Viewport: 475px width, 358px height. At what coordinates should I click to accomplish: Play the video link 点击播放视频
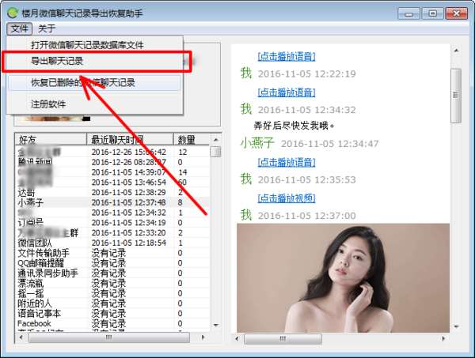click(x=287, y=198)
